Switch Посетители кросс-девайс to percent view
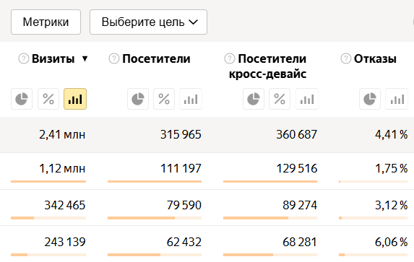The width and height of the screenshot is (414, 262). [x=280, y=99]
